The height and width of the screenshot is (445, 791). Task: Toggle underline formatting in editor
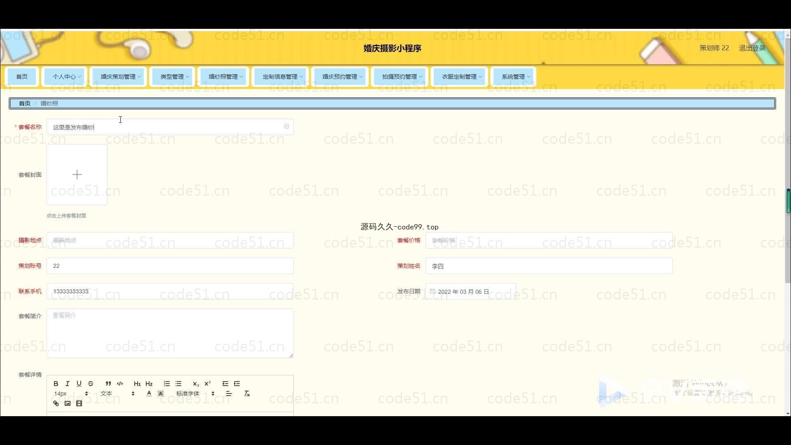pos(79,384)
